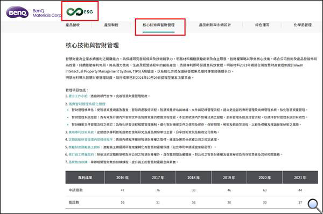323x214 pixels.
Task: Click the 2020 年 column header
Action: tap(265, 178)
